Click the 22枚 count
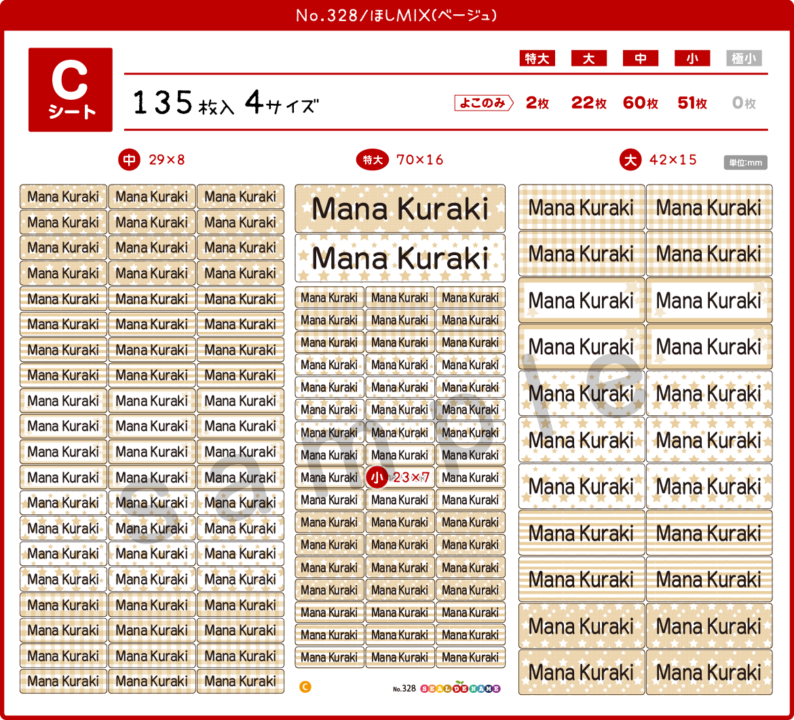The height and width of the screenshot is (720, 794). coord(589,102)
